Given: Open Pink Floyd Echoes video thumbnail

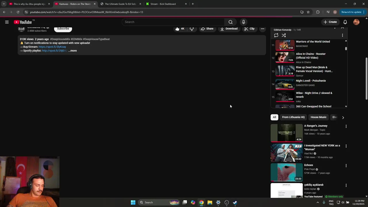Looking at the screenshot, I should pyautogui.click(x=287, y=172).
